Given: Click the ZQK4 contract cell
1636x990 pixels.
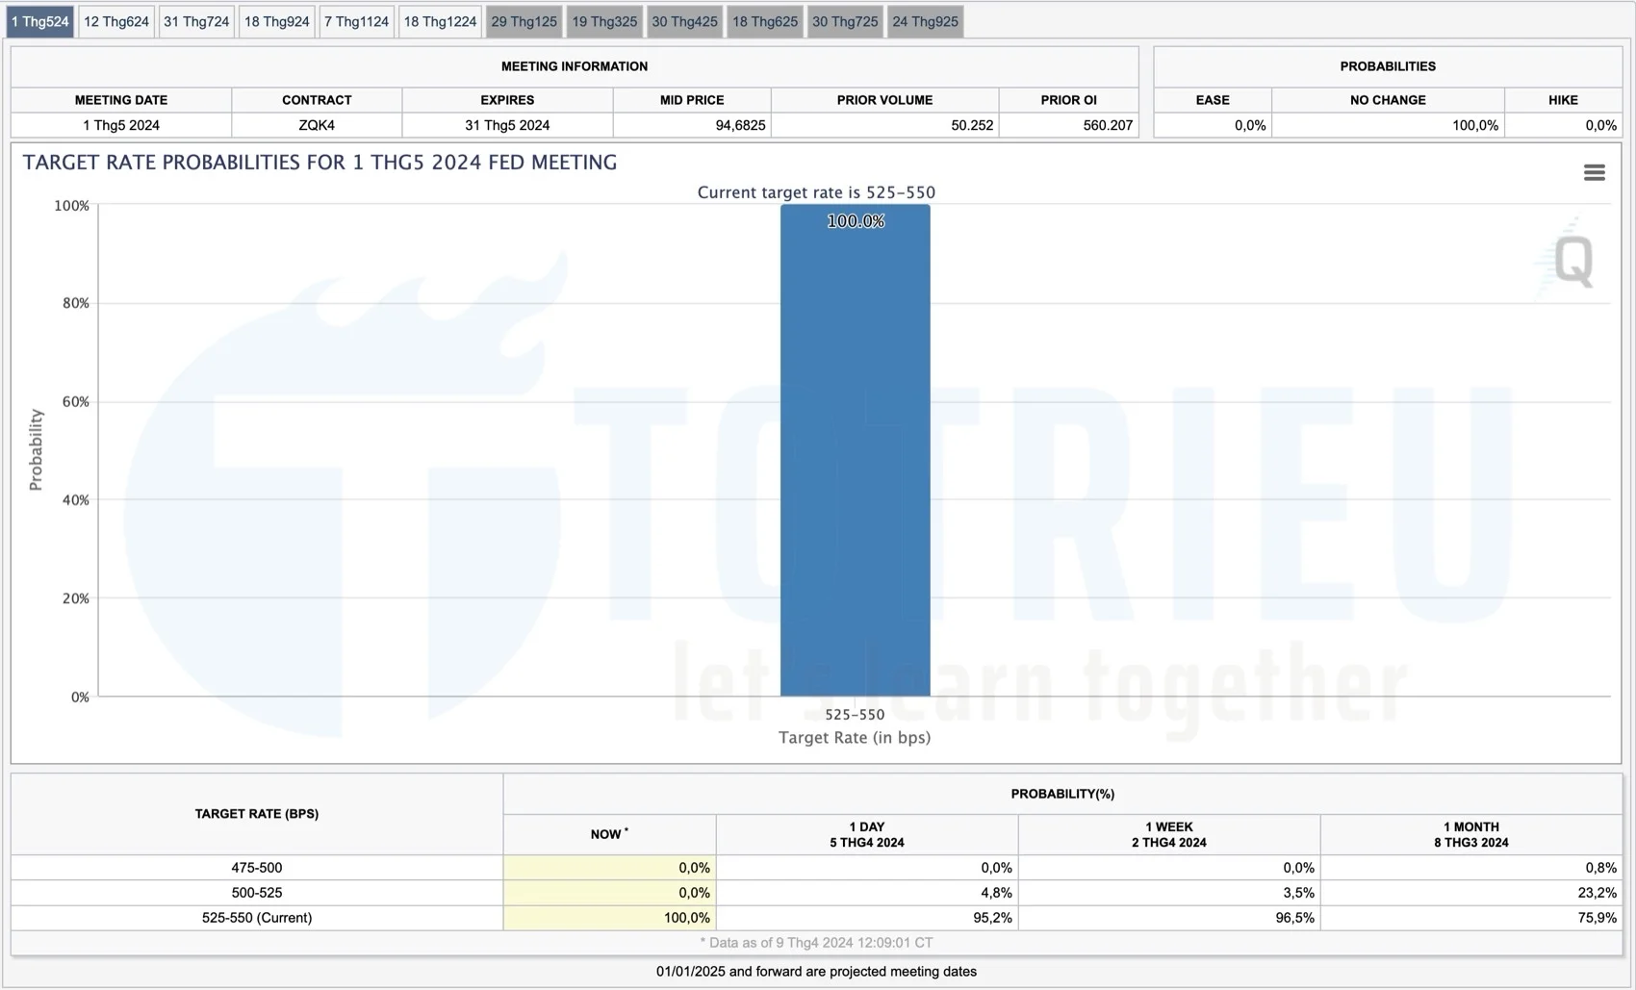Looking at the screenshot, I should [x=316, y=125].
